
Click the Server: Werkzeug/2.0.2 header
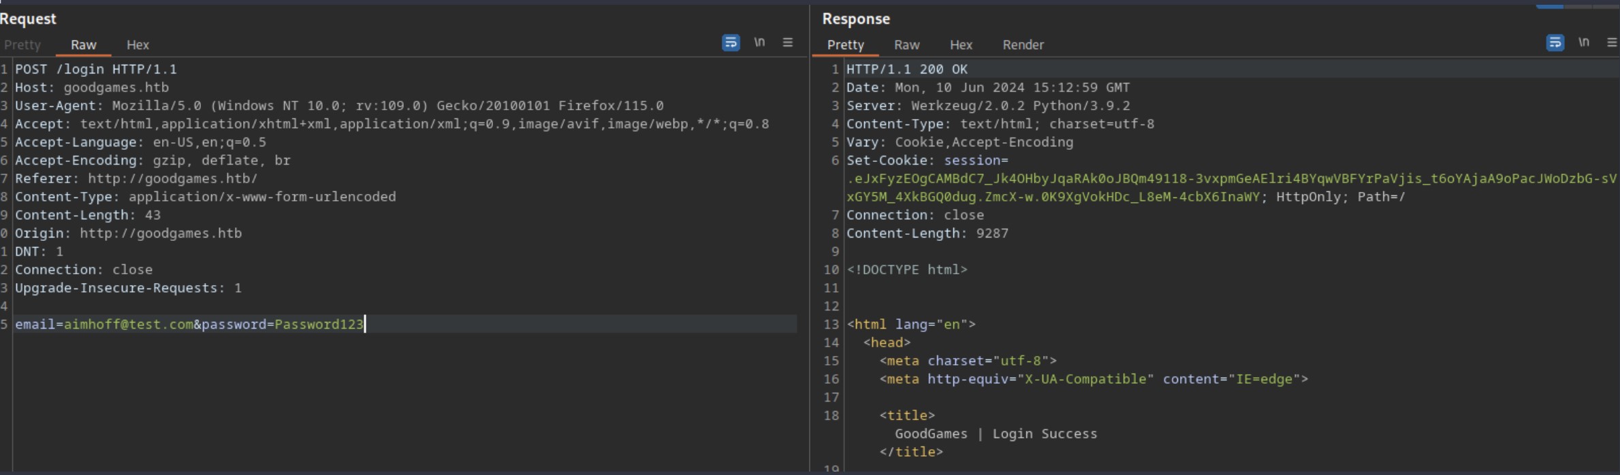(988, 106)
